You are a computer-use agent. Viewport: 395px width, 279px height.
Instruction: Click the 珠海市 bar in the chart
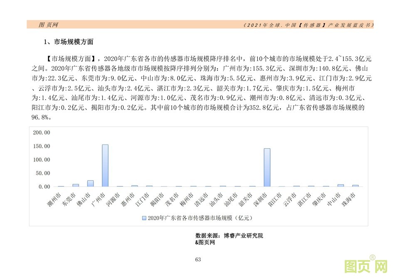(x=355, y=186)
